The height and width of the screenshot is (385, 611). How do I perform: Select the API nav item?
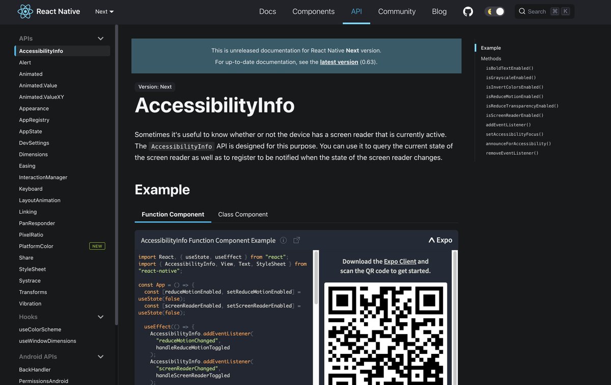(x=356, y=11)
